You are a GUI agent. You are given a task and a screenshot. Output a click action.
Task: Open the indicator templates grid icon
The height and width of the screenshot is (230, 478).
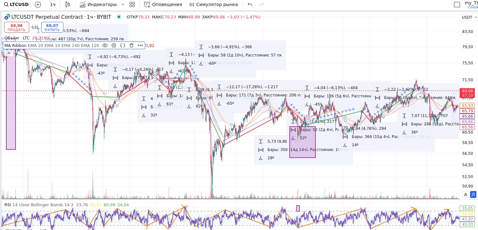[x=132, y=4]
